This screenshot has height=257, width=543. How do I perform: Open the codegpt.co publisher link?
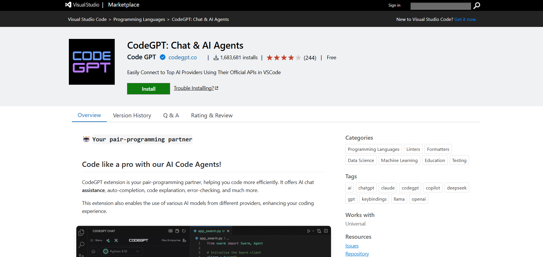[182, 57]
